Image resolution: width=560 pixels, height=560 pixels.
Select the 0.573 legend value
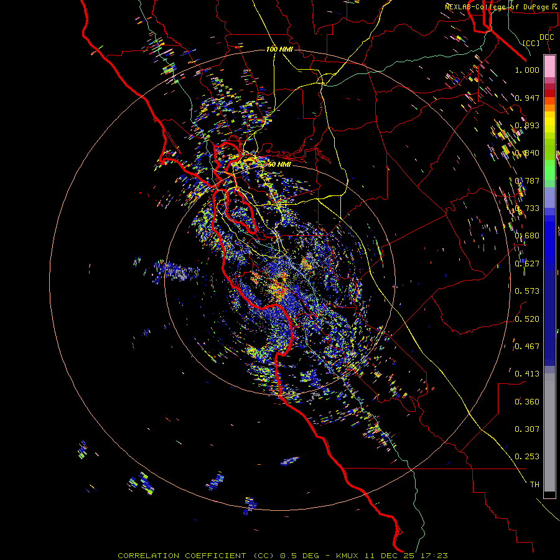[527, 291]
